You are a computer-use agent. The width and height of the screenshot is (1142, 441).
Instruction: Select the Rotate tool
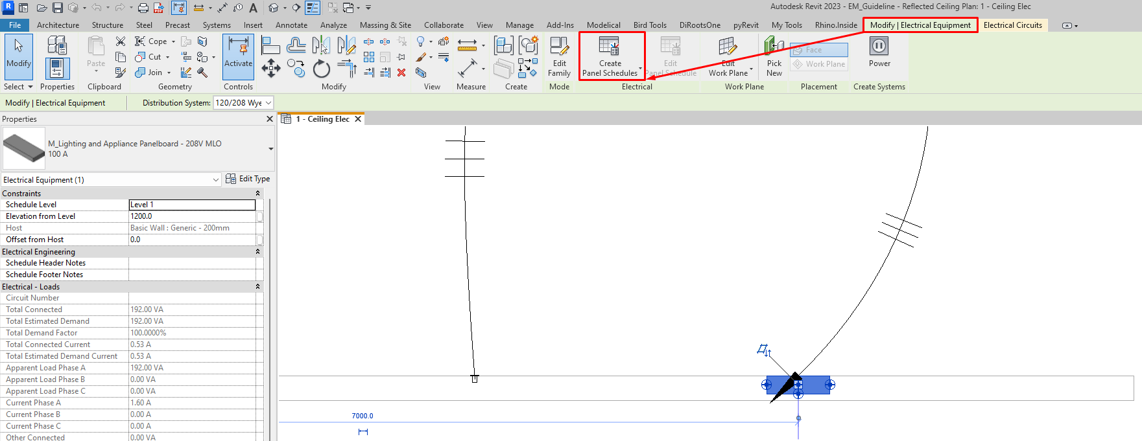coord(321,68)
